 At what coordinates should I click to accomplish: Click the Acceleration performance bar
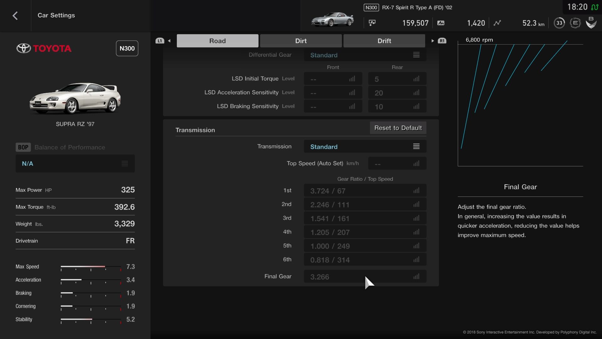coord(91,281)
